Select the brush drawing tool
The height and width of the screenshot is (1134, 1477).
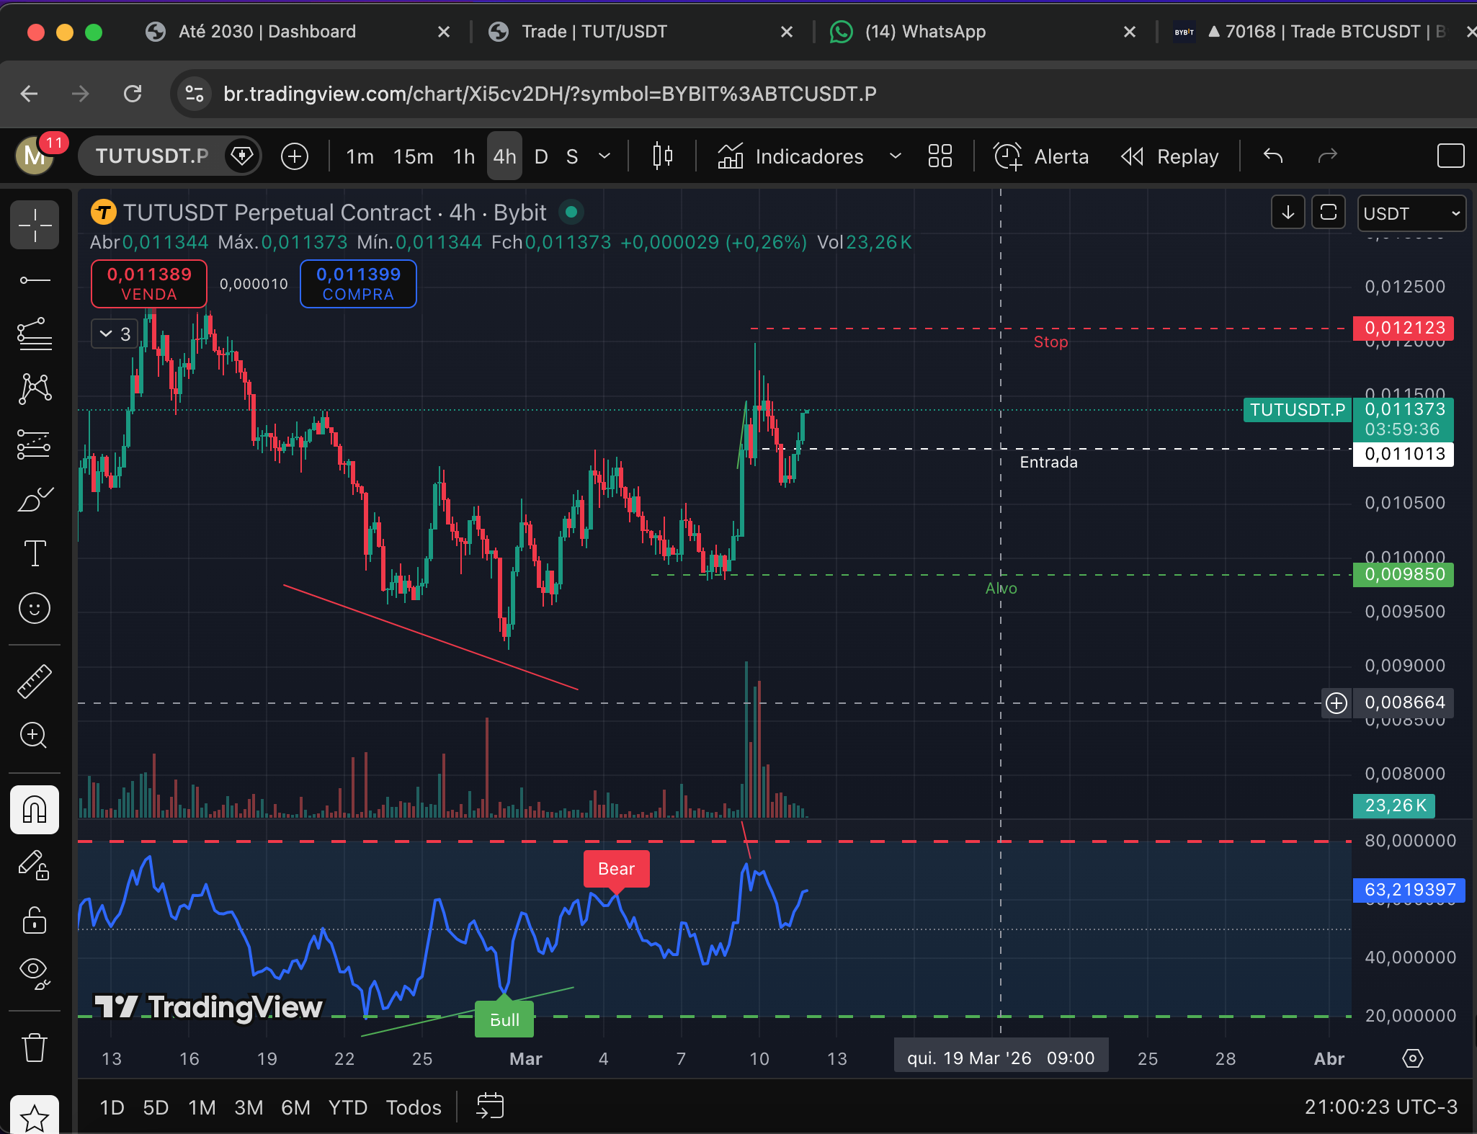[35, 499]
